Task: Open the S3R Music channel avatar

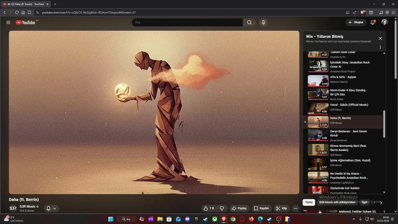Action: click(13, 208)
